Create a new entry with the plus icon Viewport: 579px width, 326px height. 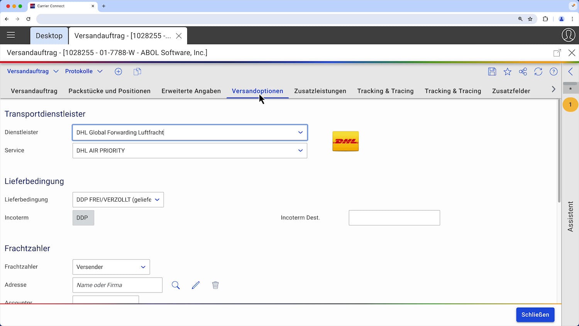tap(118, 71)
